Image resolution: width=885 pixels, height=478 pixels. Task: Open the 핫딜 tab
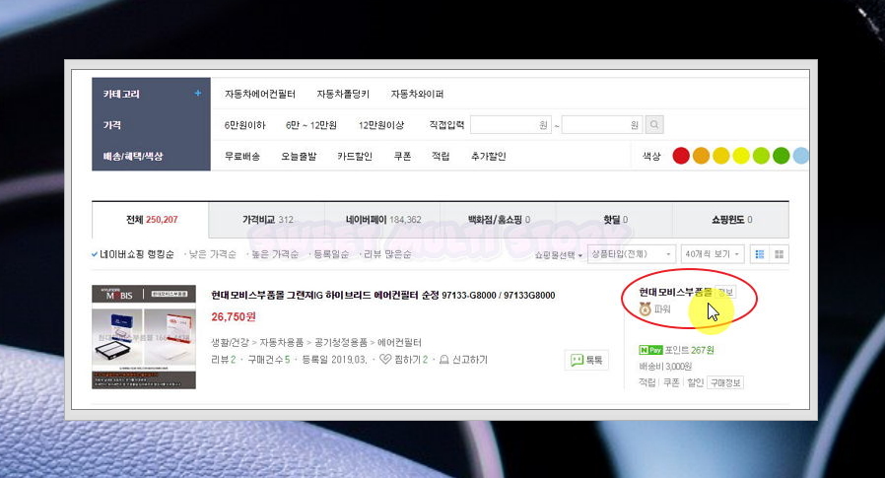pos(615,220)
